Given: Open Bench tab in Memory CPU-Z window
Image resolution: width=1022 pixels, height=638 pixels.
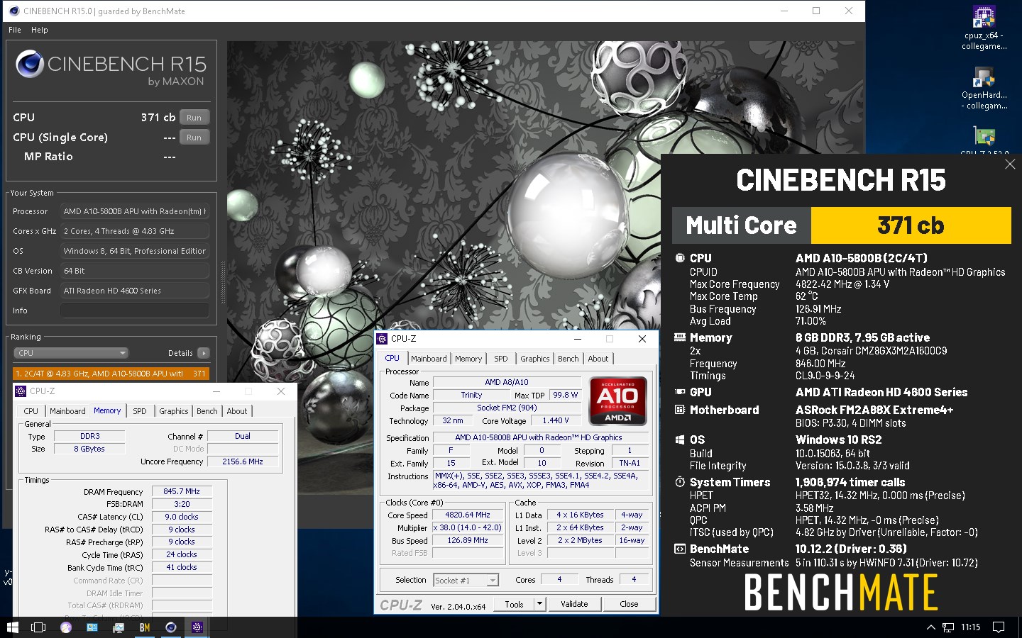Looking at the screenshot, I should 207,411.
